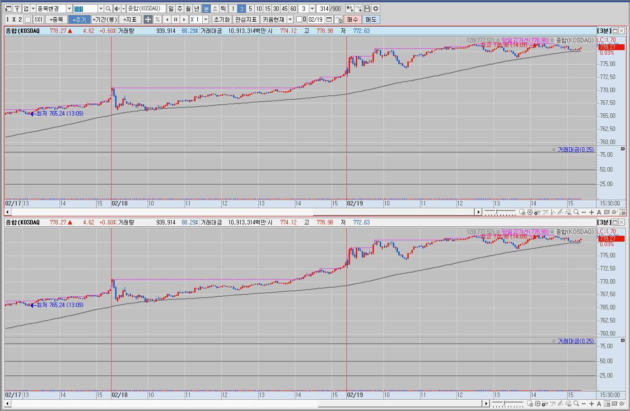Toggle the =종목 sync button
This screenshot has height=411, width=630.
click(x=56, y=19)
